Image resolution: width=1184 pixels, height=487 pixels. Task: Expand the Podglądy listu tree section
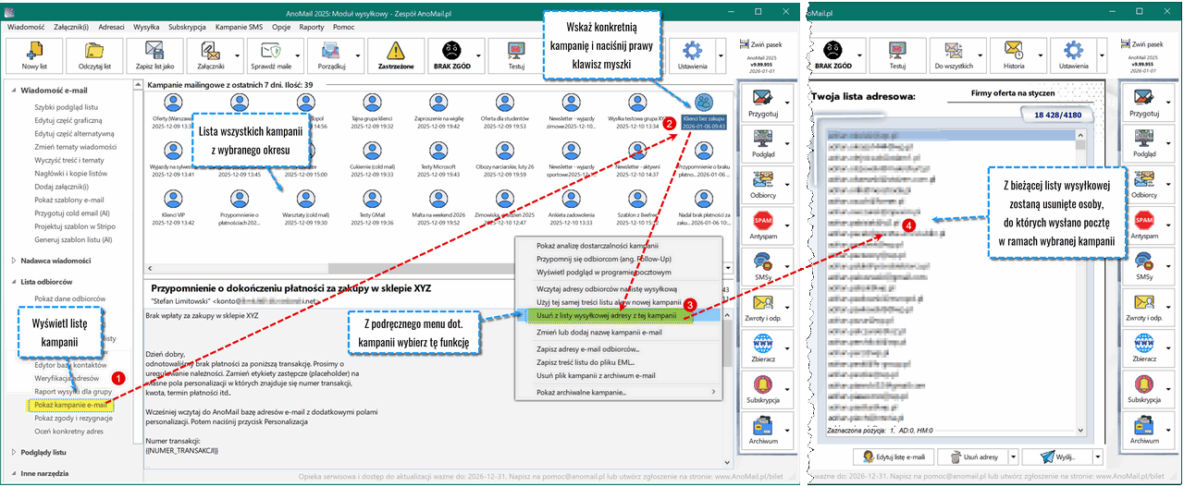13,452
